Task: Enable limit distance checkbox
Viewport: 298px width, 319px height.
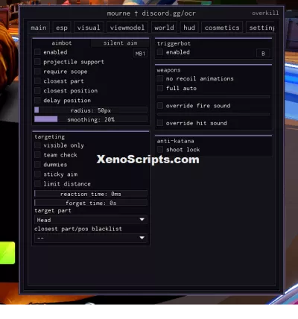Action: coord(37,184)
